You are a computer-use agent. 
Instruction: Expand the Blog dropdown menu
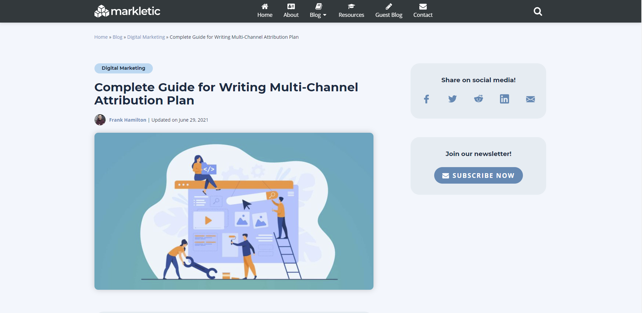[318, 11]
